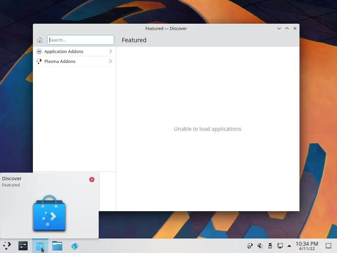This screenshot has height=253, width=337.
Task: Expand the hidden system tray icons arrow
Action: point(289,246)
